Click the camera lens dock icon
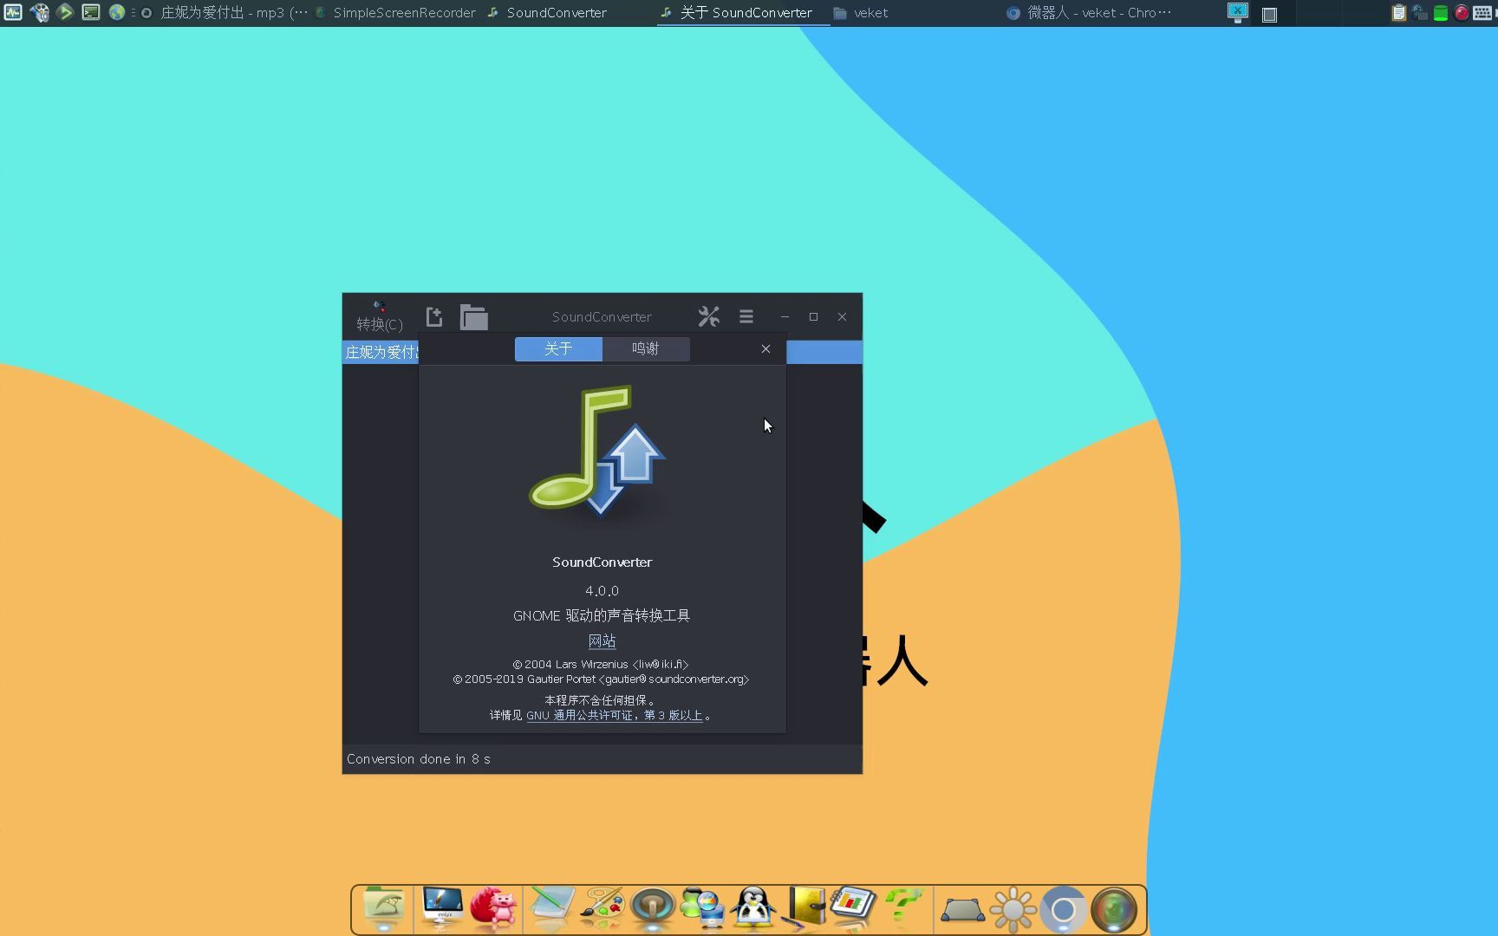This screenshot has width=1498, height=936. click(1114, 910)
